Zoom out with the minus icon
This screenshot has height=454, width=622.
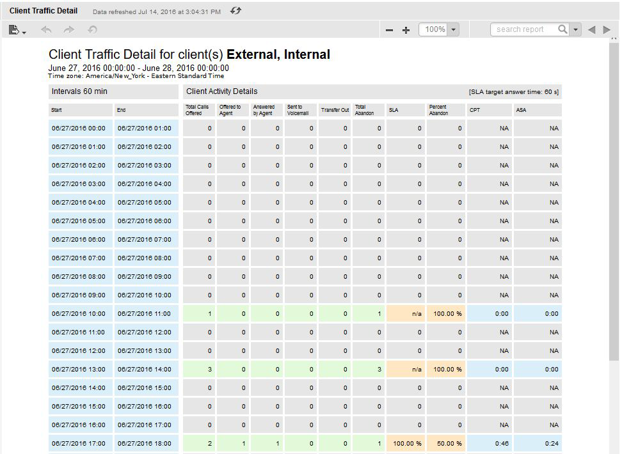click(389, 30)
